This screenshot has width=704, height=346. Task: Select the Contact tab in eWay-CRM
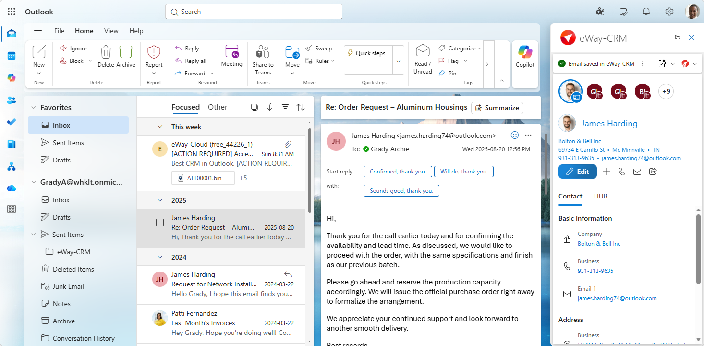(570, 196)
